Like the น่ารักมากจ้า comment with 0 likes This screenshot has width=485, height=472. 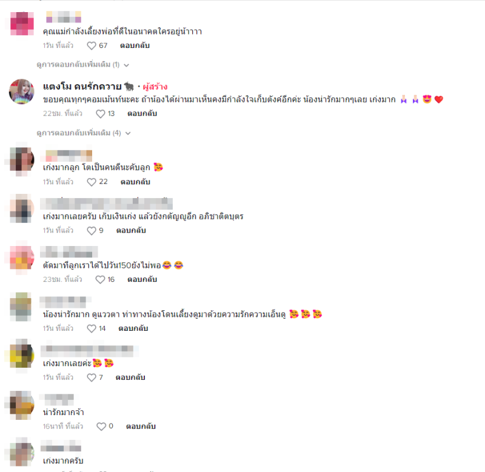(x=101, y=426)
